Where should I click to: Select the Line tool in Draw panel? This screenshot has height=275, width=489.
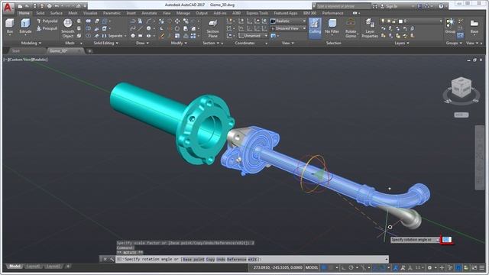click(141, 28)
